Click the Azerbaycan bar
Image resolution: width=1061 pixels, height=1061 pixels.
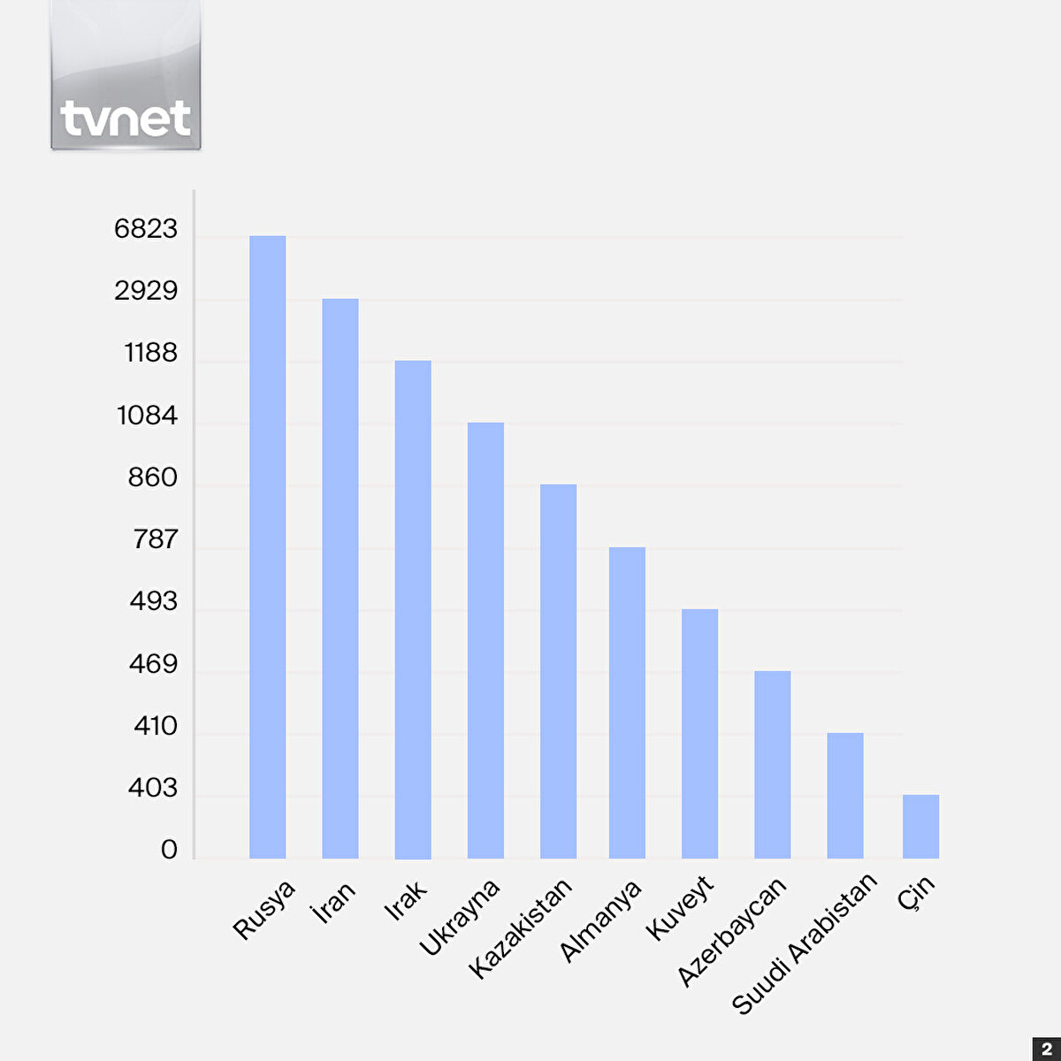click(772, 765)
